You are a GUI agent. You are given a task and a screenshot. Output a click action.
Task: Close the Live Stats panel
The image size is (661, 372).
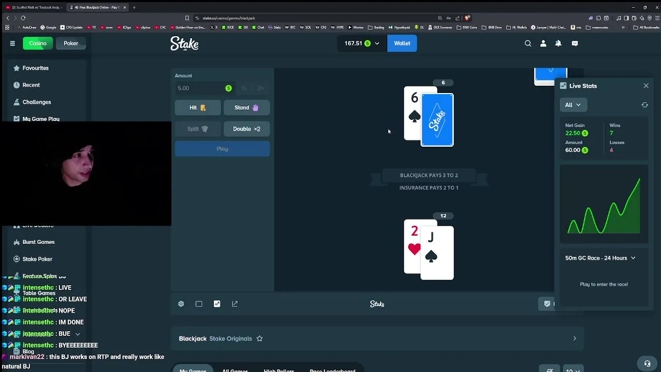tap(646, 86)
